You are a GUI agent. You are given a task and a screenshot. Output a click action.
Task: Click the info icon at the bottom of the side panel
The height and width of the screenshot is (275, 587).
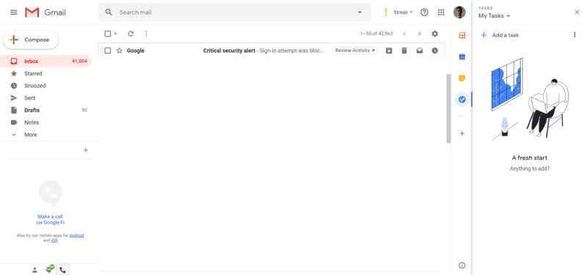coord(462,265)
